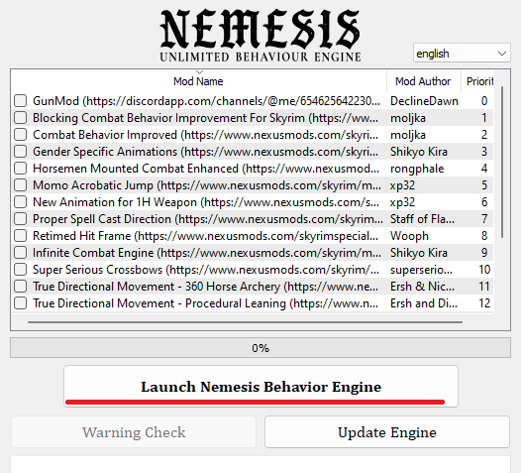
Task: Select the GunMod row name text
Action: point(206,101)
